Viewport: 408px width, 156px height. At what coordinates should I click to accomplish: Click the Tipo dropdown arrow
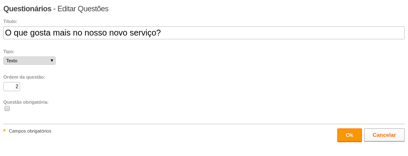52,61
